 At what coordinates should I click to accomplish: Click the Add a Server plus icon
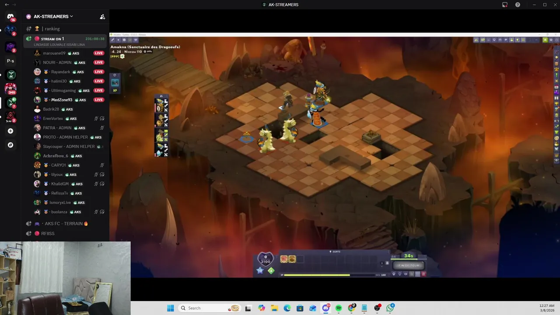click(x=10, y=131)
